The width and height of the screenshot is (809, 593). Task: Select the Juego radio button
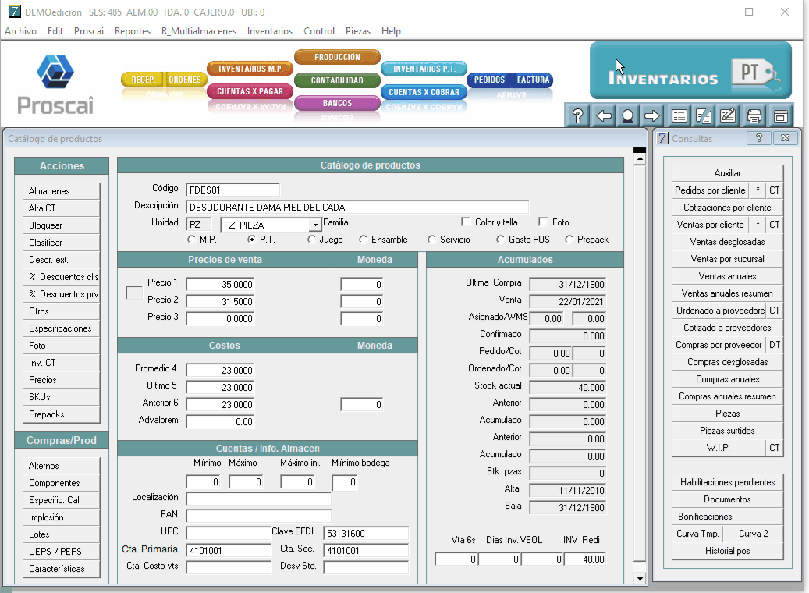click(x=311, y=240)
